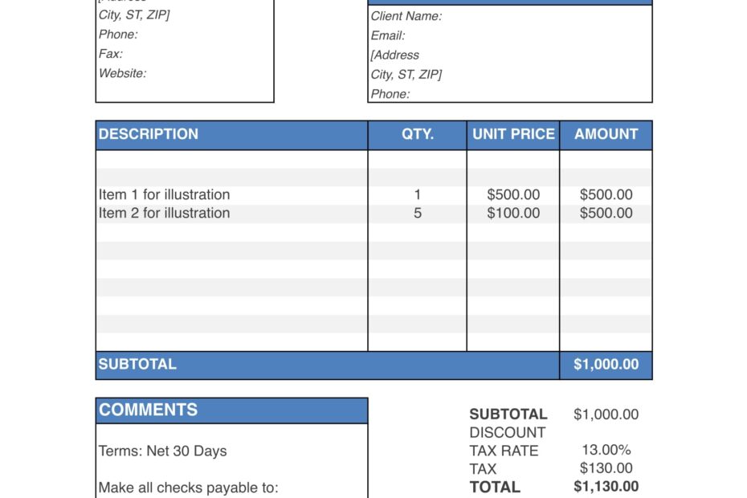Click the client Address placeholder
This screenshot has width=747, height=498.
[394, 55]
